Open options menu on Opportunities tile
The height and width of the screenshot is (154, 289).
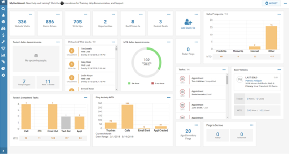[113, 14]
